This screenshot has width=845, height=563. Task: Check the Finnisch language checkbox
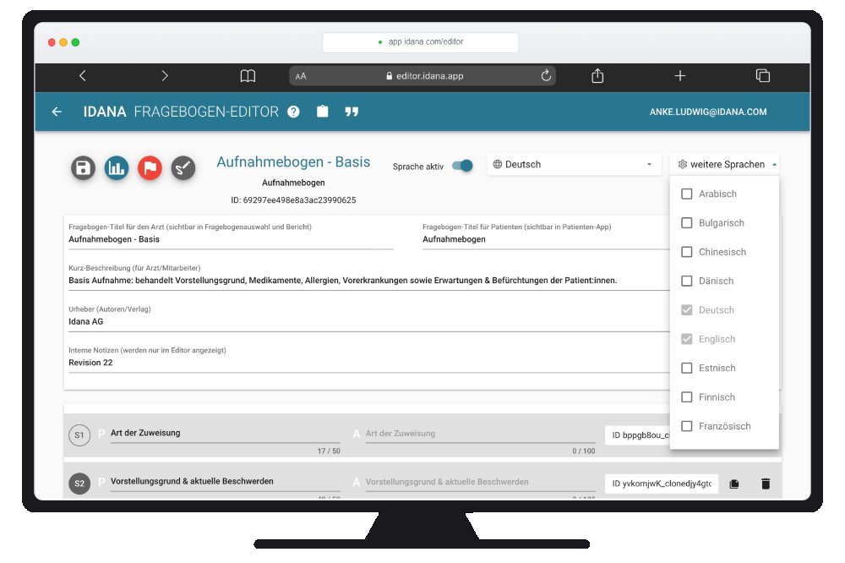coord(686,397)
